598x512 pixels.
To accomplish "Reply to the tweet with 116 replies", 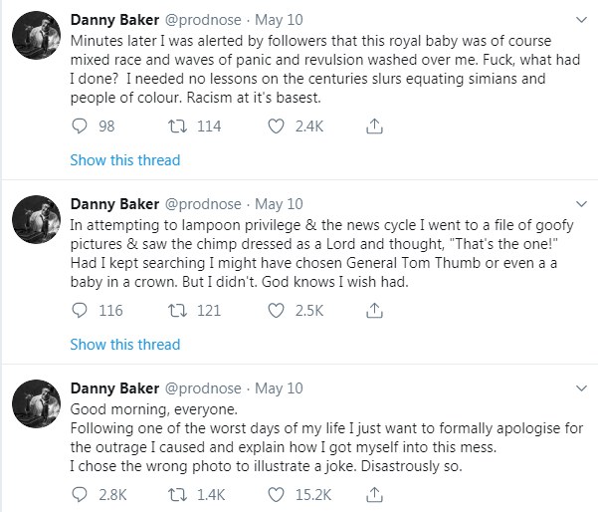I will [x=80, y=311].
